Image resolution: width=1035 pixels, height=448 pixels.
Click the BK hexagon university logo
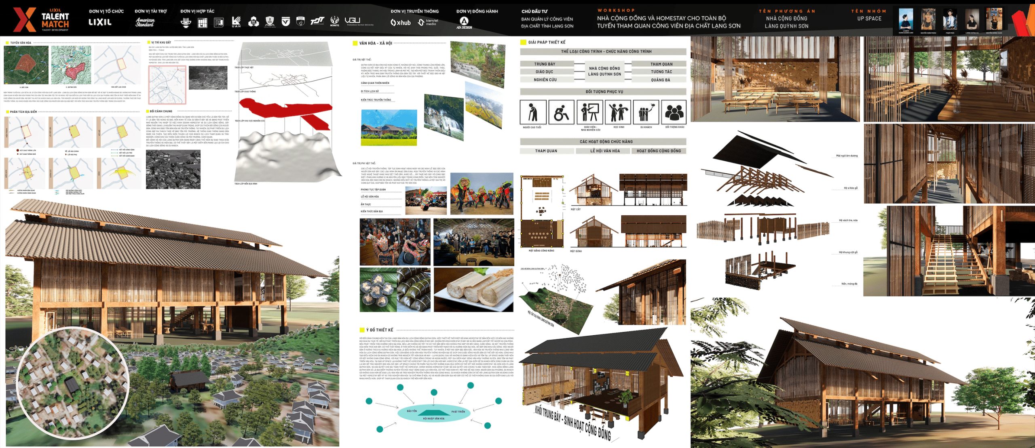pos(253,22)
